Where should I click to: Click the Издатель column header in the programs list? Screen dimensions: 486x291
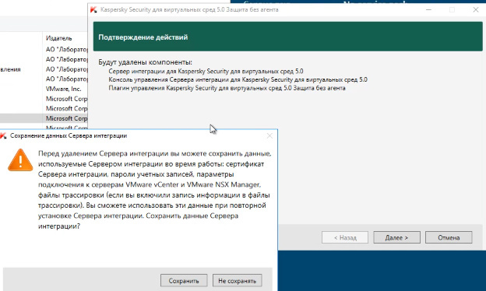click(59, 38)
